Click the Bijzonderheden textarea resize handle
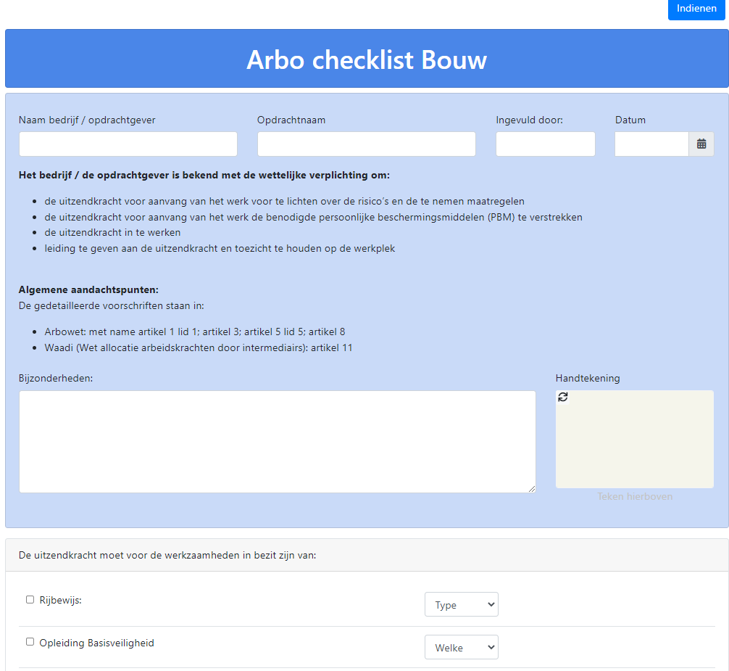 coord(533,488)
